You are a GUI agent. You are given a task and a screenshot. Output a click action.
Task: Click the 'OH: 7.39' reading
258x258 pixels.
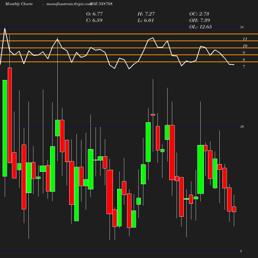pos(200,21)
